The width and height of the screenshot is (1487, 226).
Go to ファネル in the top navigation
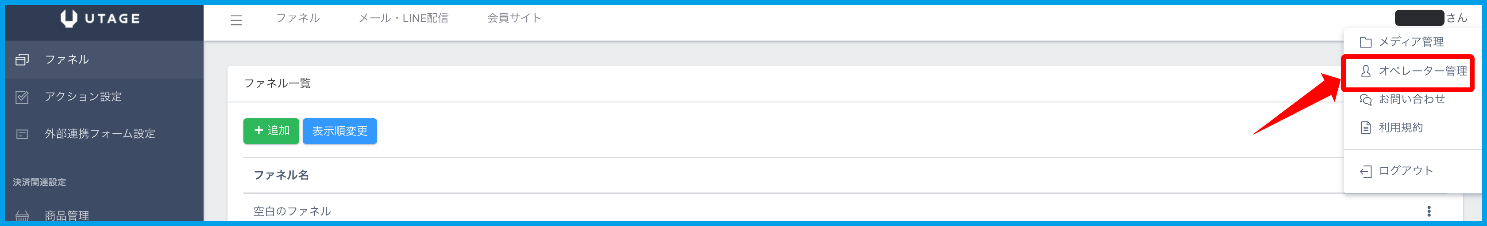(x=297, y=19)
